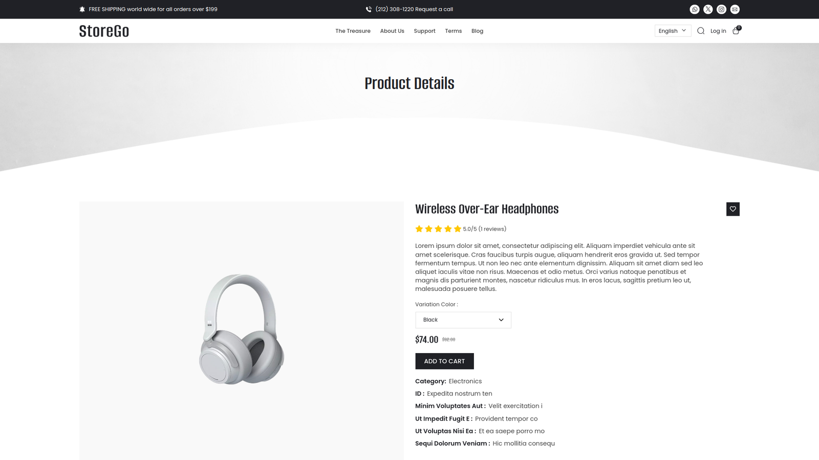
Task: Click the shipping bell icon
Action: [x=82, y=9]
